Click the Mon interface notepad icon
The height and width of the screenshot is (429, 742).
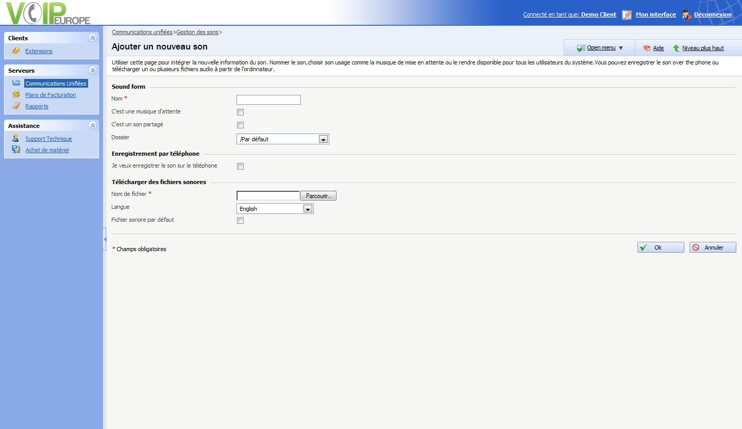pos(627,14)
